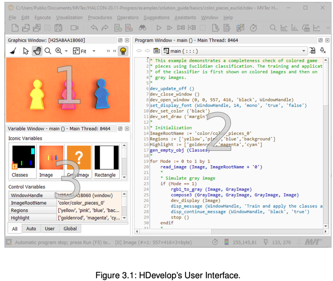
Task: Expand the zoom-in tool dropdown arrow
Action: click(66, 51)
